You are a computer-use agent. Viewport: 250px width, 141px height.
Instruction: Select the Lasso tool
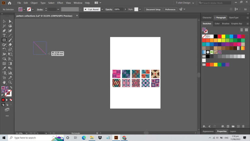pyautogui.click(x=10, y=26)
